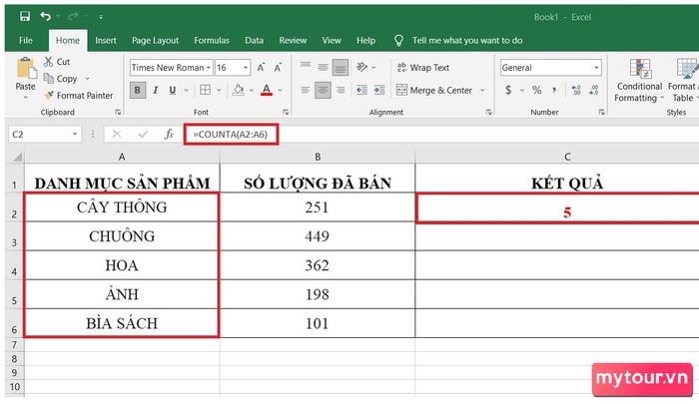Click Increase Decimal icon
The image size is (699, 404).
(x=576, y=91)
